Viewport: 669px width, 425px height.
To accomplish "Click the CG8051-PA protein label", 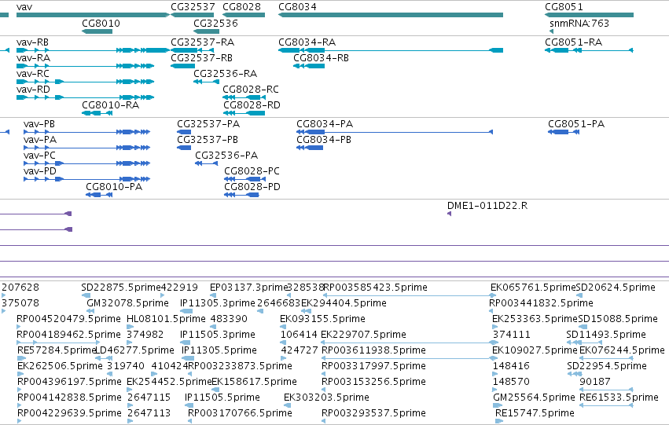I will coord(576,124).
